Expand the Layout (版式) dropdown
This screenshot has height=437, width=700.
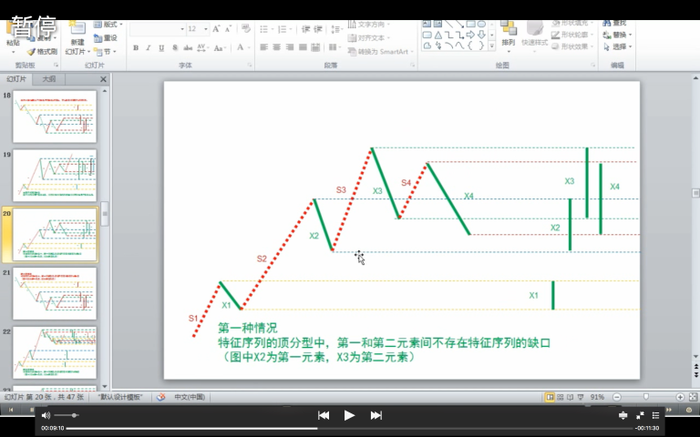(x=111, y=25)
